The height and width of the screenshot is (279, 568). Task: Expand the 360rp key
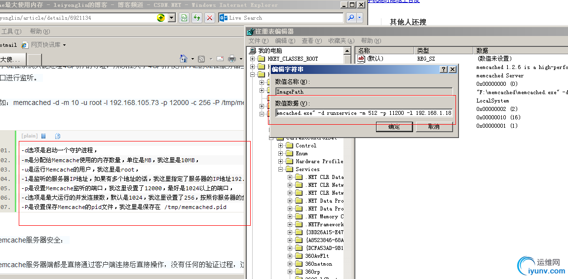(290, 272)
